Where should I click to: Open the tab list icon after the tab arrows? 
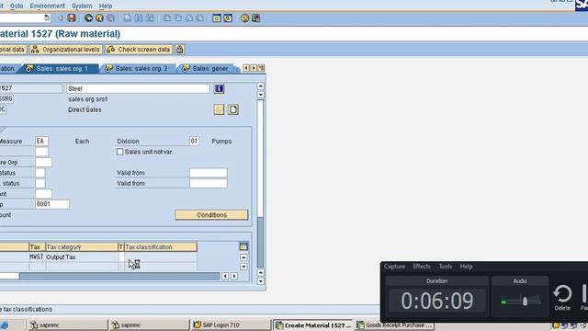(261, 68)
